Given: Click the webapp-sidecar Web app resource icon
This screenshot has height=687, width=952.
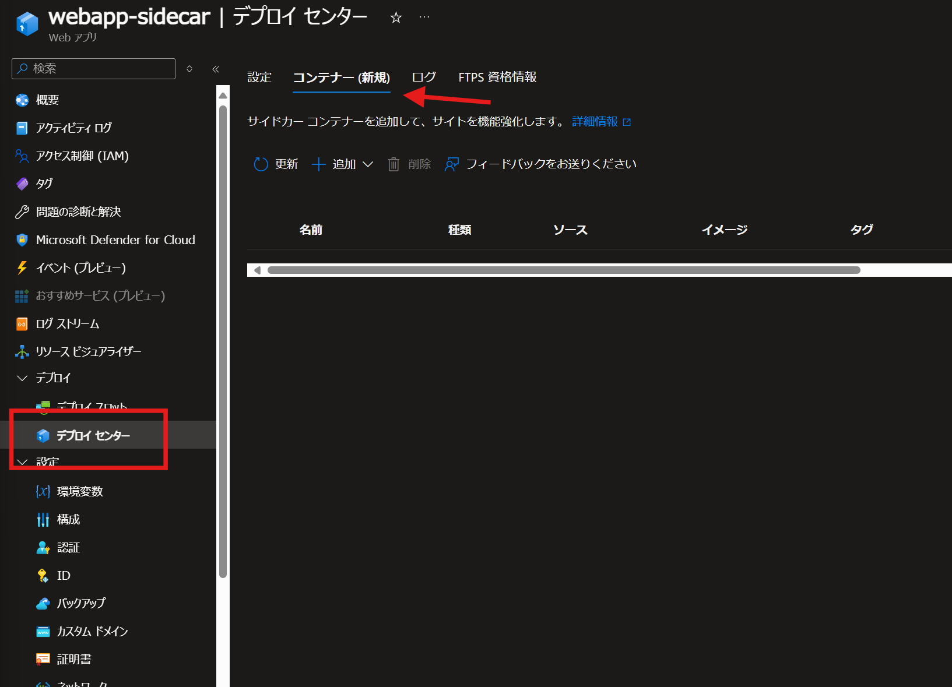Looking at the screenshot, I should coord(27,24).
